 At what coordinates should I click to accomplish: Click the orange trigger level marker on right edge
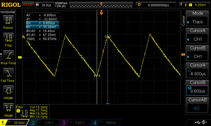183,55
